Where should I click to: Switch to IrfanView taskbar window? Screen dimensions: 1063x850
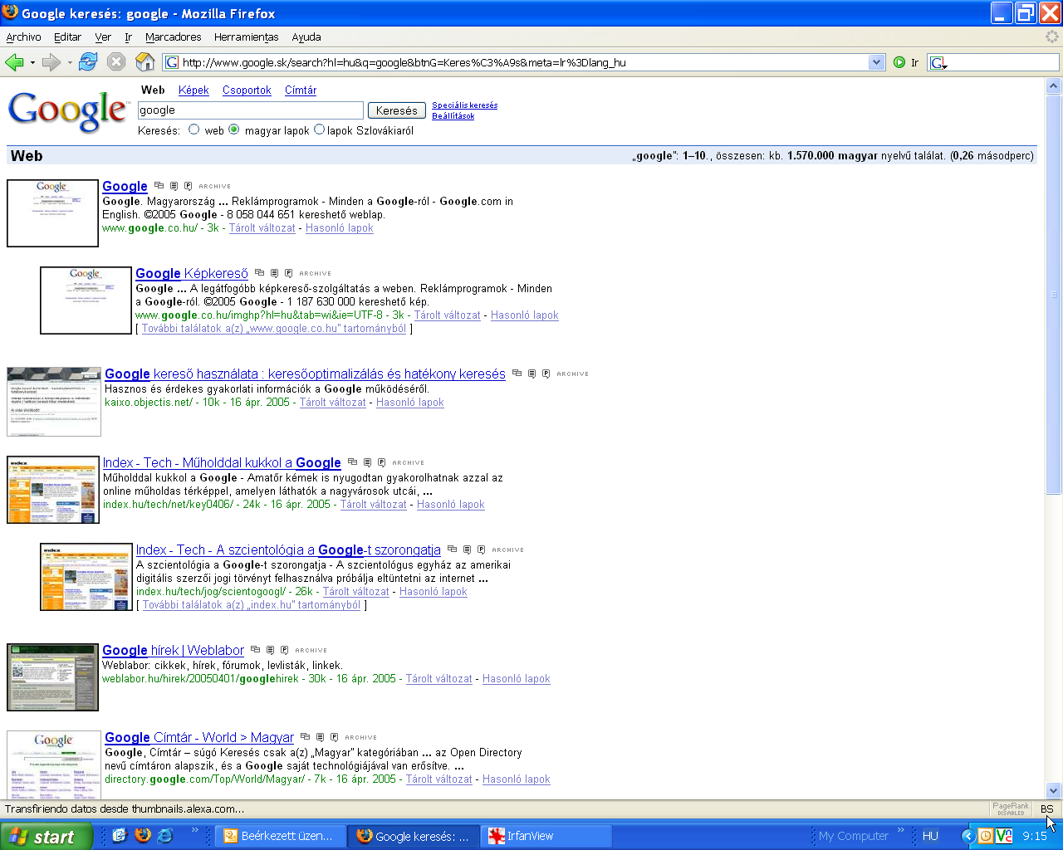pyautogui.click(x=547, y=836)
